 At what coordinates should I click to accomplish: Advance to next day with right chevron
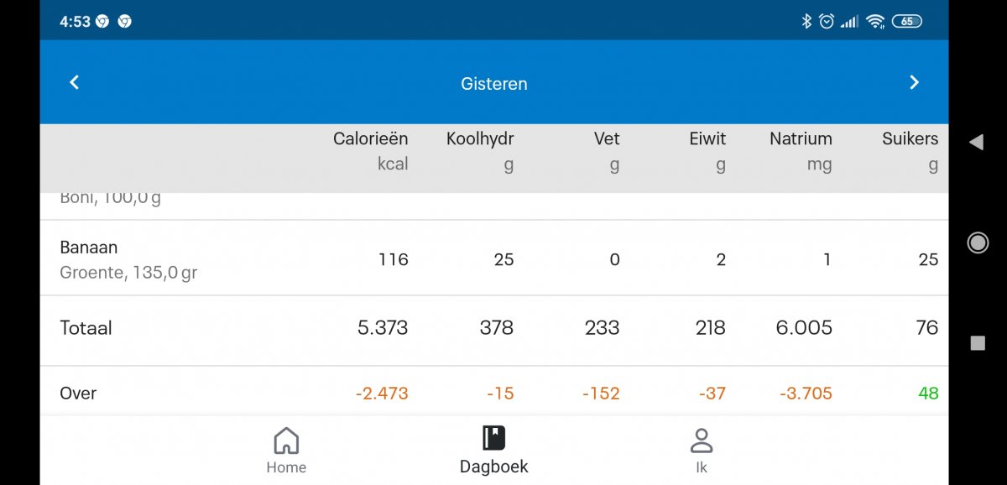pyautogui.click(x=915, y=82)
